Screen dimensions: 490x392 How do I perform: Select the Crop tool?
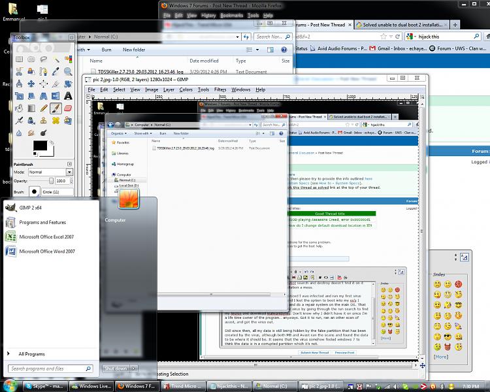coord(56,84)
